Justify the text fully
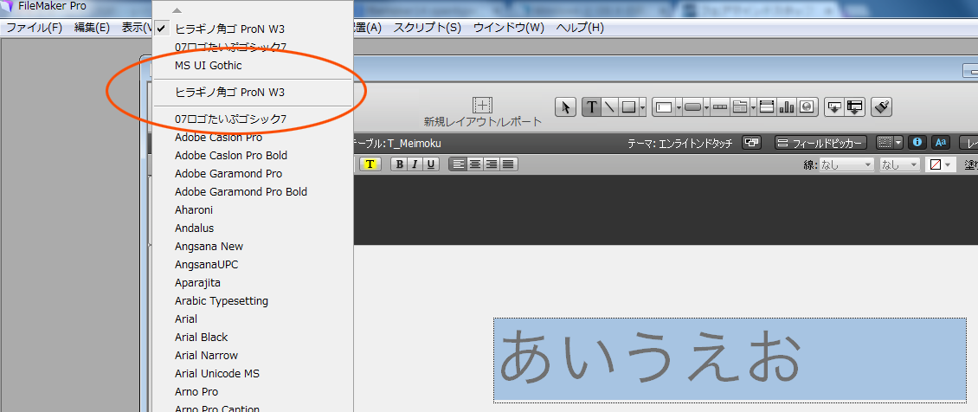 pyautogui.click(x=508, y=164)
